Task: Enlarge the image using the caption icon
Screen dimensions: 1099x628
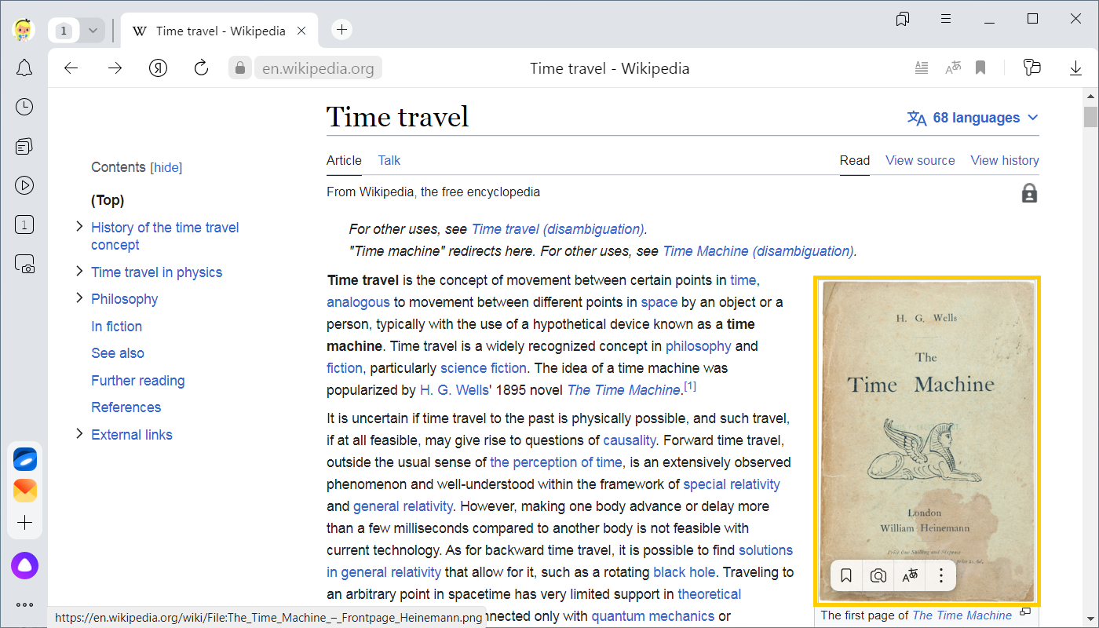Action: click(x=1025, y=612)
